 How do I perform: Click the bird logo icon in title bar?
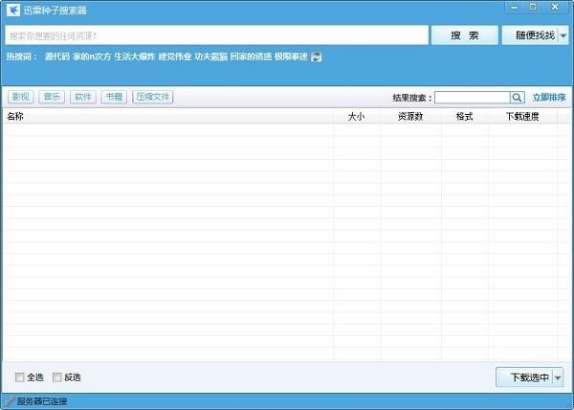point(13,10)
